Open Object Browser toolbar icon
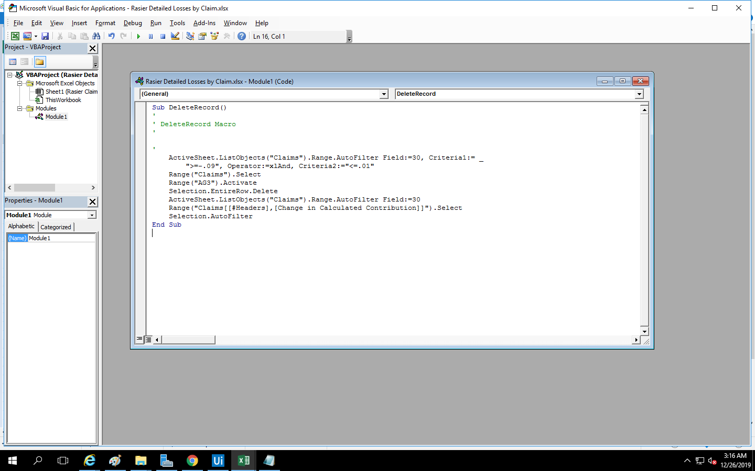 (214, 36)
